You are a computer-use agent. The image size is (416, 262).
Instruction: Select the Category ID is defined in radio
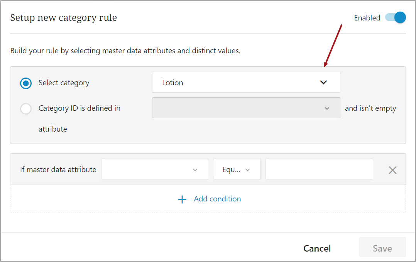click(26, 109)
